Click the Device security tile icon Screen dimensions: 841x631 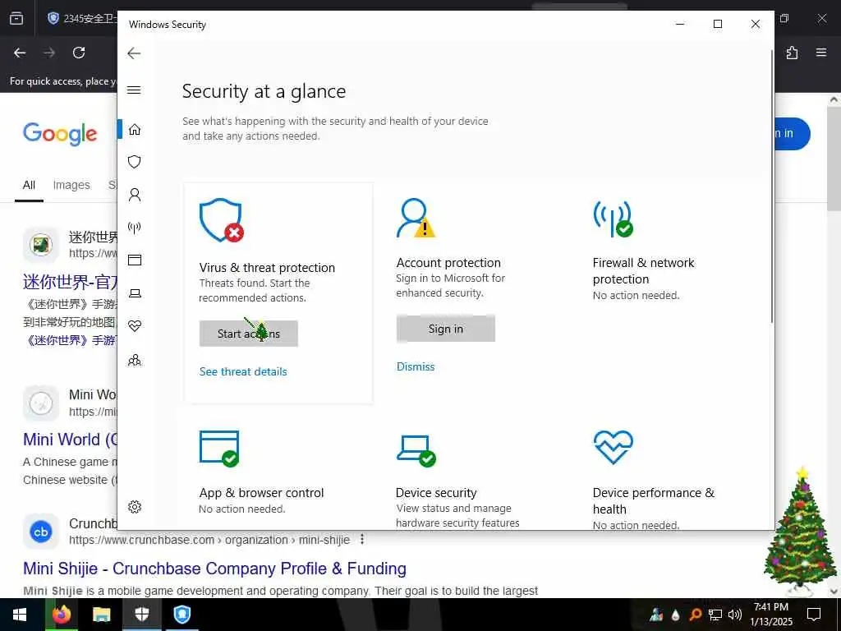pos(416,451)
